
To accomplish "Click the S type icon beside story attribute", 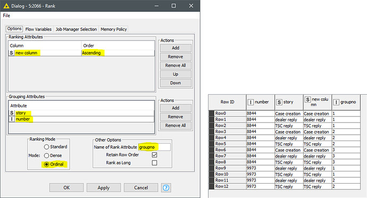I will pyautogui.click(x=12, y=113).
